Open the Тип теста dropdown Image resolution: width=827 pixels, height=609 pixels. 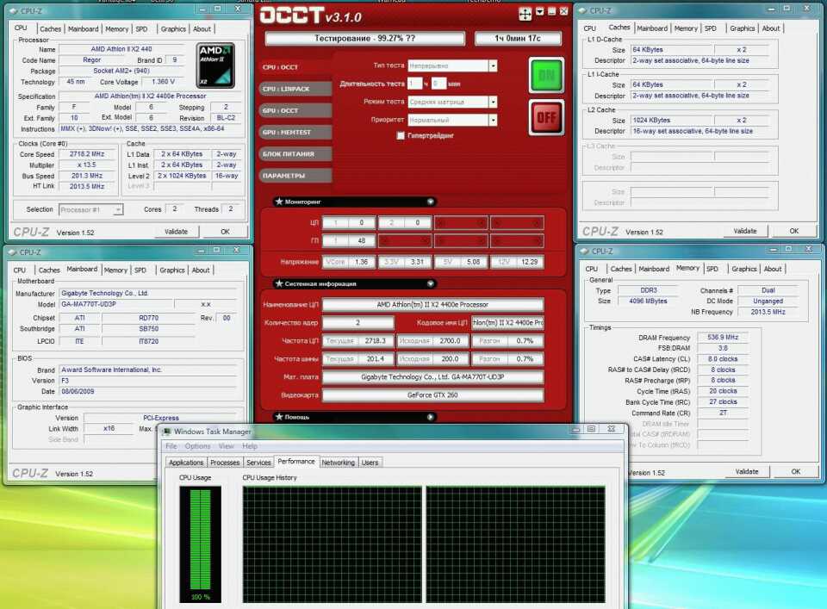click(x=493, y=66)
